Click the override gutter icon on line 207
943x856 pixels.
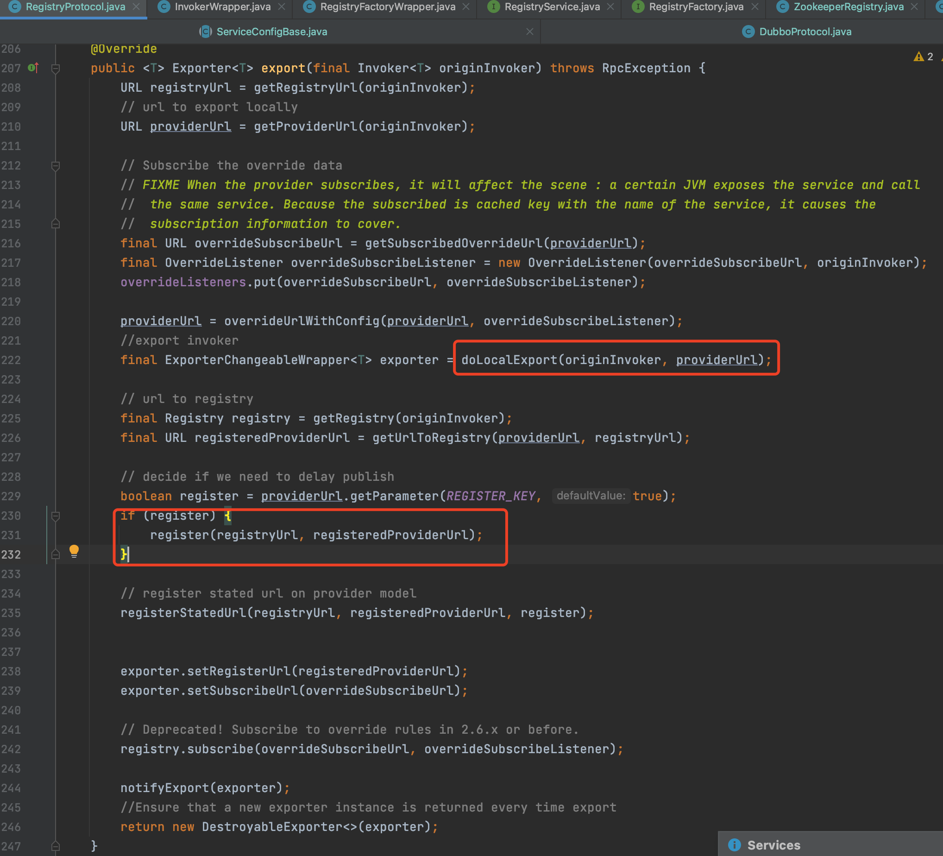33,68
